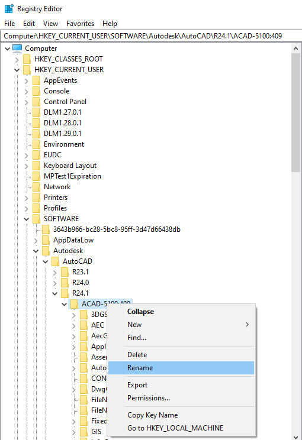The image size is (302, 440).
Task: Click the ACAD-5100:409 folder icon
Action: click(74, 304)
